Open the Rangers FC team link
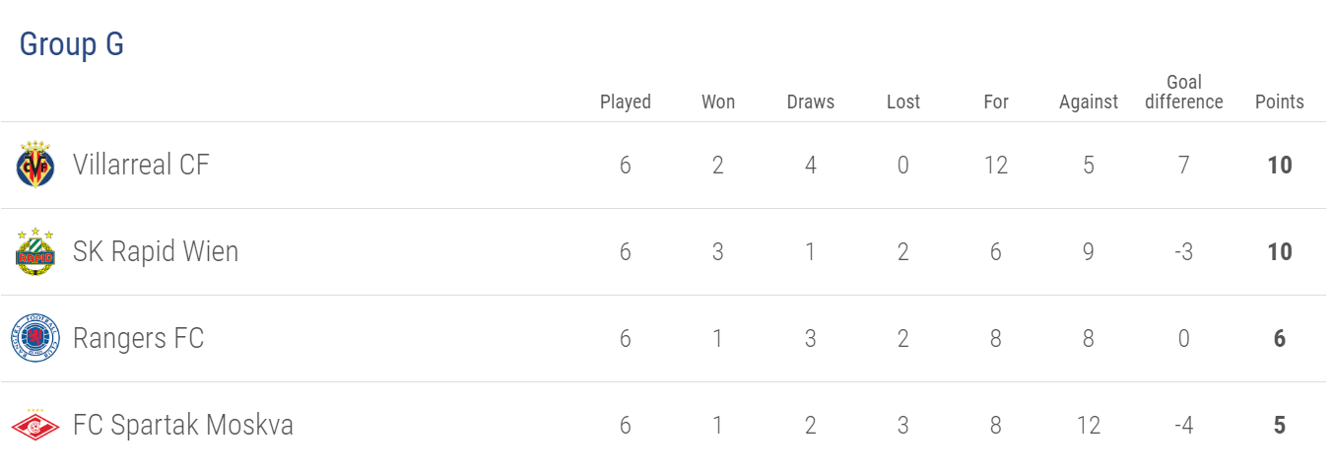Image resolution: width=1334 pixels, height=474 pixels. click(138, 338)
